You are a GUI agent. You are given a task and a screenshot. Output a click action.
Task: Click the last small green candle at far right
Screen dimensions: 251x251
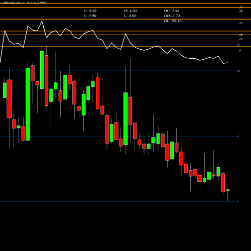coord(228,190)
